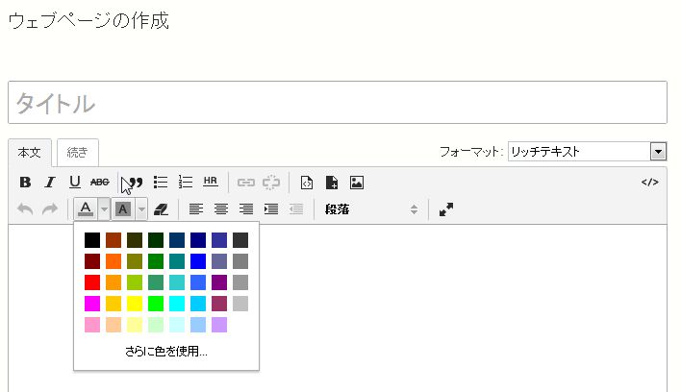
Task: Switch to the 続き tab
Action: pos(77,153)
